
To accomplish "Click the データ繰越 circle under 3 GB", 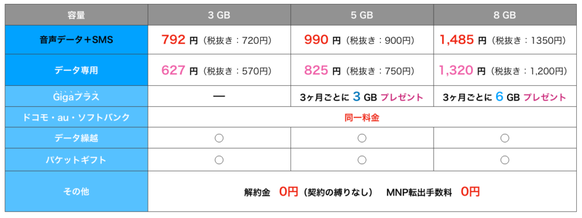I will [219, 138].
